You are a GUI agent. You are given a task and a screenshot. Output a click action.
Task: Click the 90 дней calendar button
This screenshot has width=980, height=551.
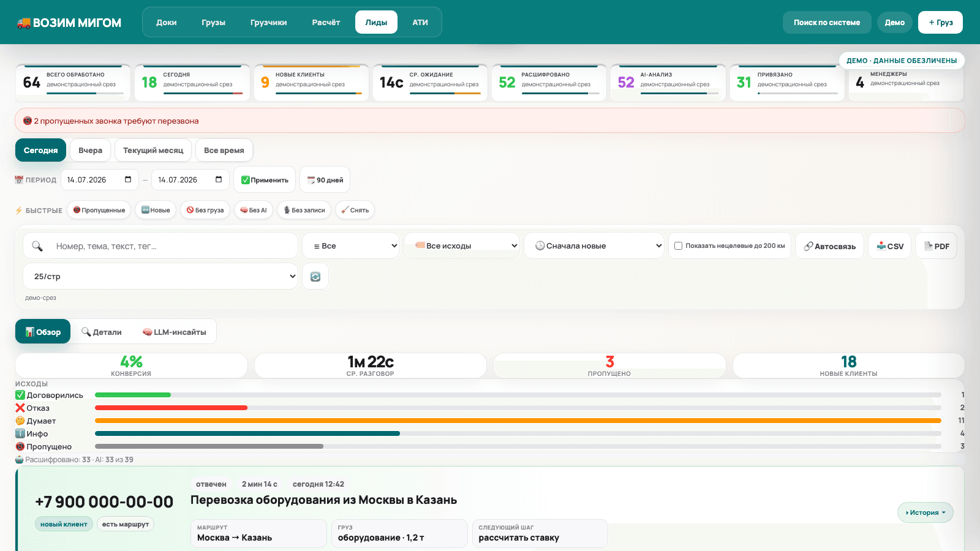click(x=325, y=180)
